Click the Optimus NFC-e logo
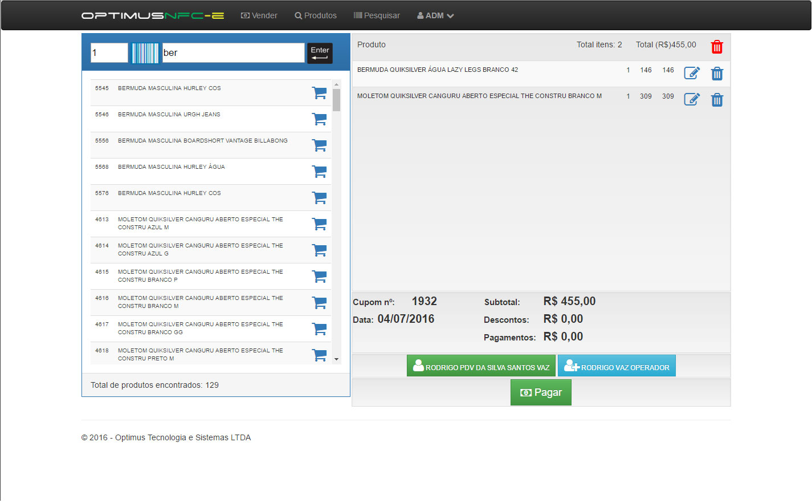Image resolution: width=812 pixels, height=503 pixels. tap(153, 15)
